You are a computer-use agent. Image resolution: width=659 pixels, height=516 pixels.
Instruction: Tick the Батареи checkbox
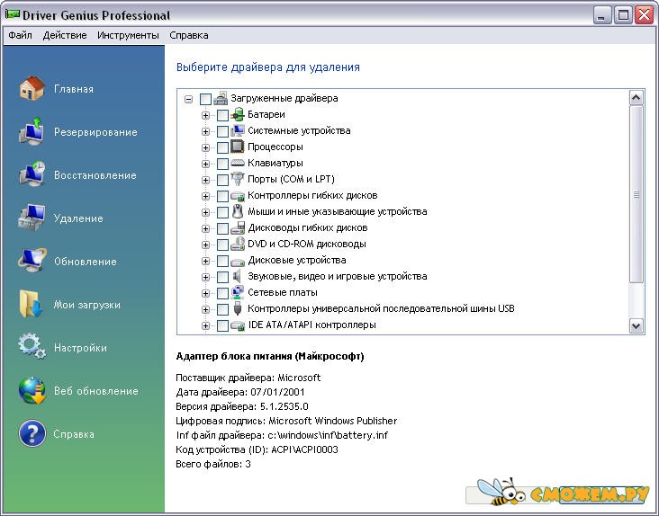(222, 115)
